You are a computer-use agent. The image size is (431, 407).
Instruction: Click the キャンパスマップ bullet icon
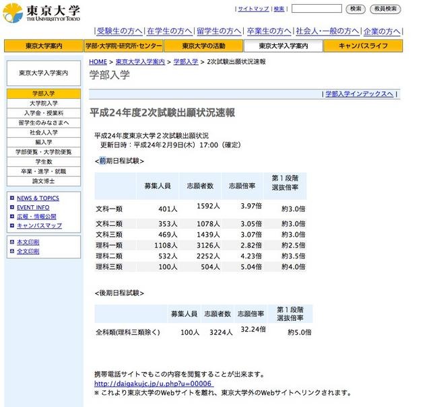pos(12,225)
